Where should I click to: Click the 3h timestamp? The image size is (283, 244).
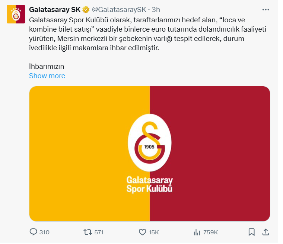pos(156,9)
